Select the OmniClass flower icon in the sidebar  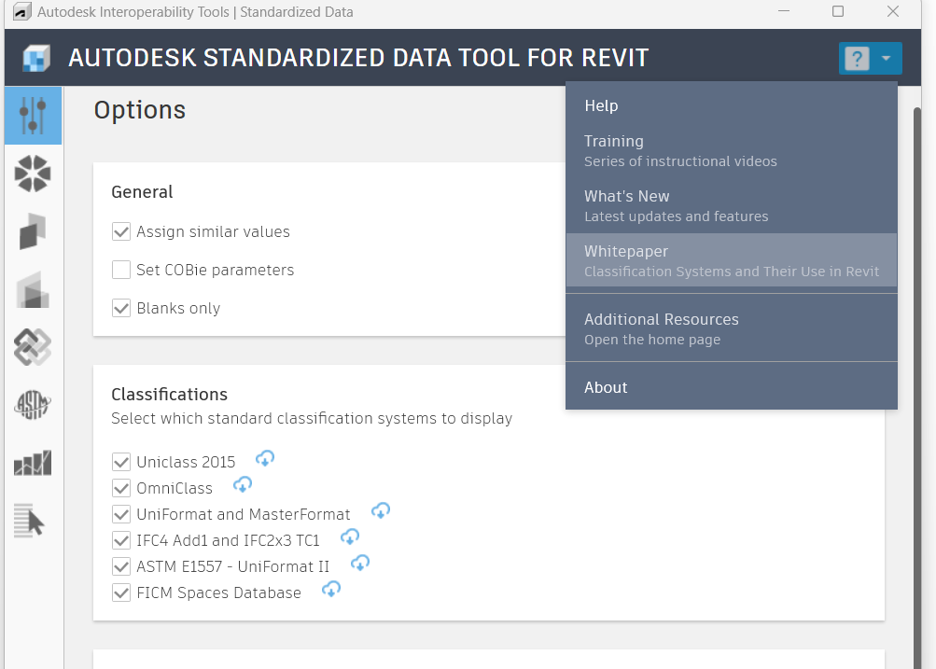pyautogui.click(x=33, y=174)
